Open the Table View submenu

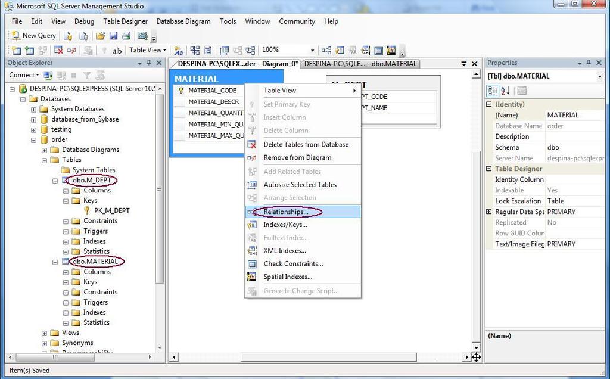303,90
